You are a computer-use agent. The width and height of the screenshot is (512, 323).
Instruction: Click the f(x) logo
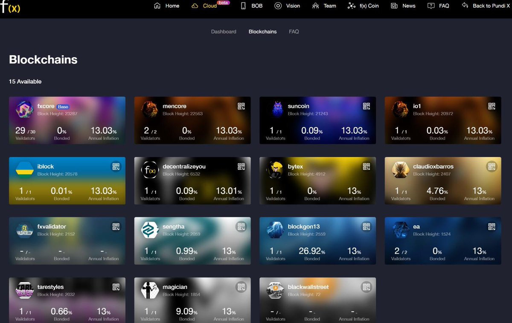click(x=11, y=7)
